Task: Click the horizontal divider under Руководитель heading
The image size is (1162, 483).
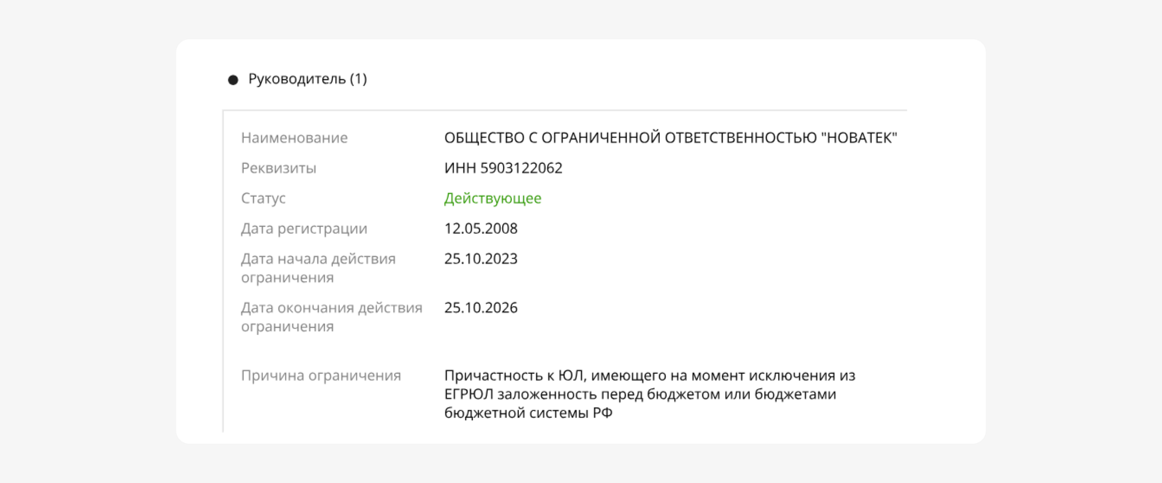Action: [564, 110]
